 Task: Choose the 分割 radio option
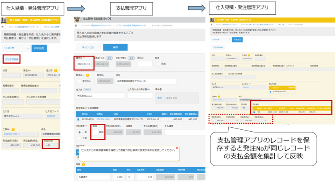(x=80, y=138)
